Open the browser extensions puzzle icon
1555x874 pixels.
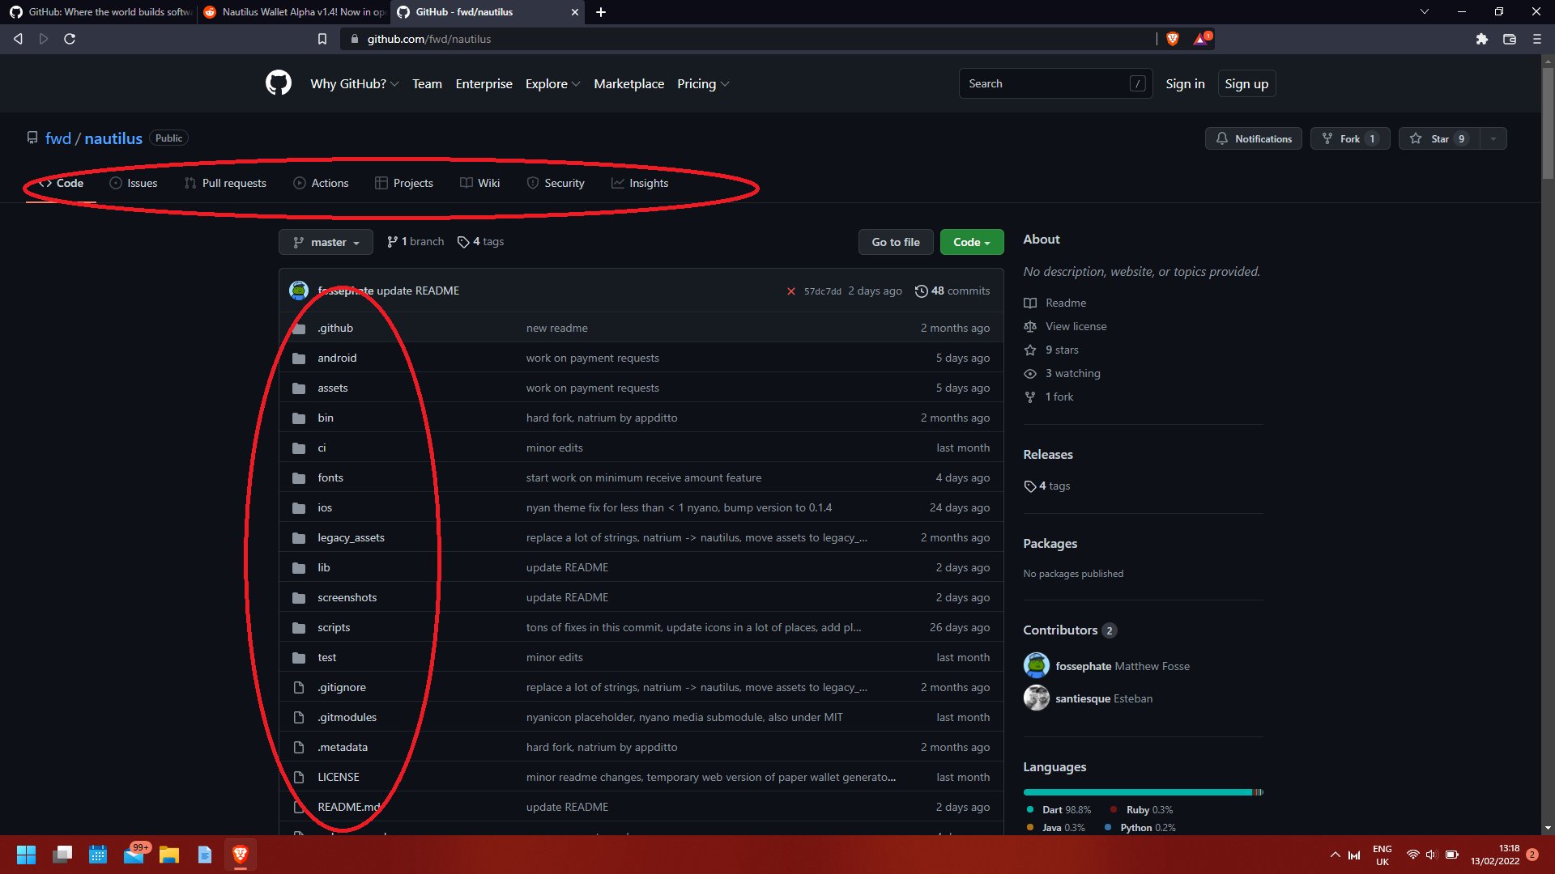(x=1482, y=39)
